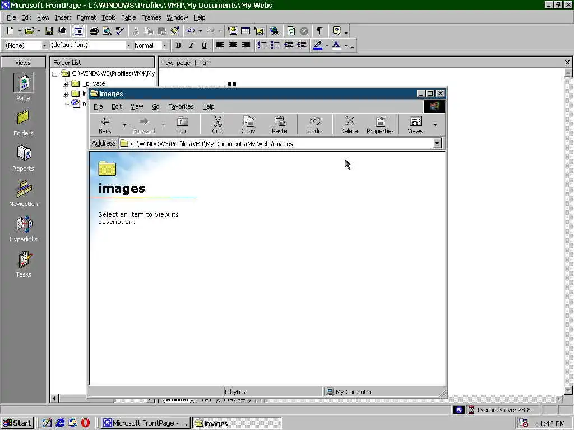Open the New page dropdown arrow
The height and width of the screenshot is (430, 574).
[x=20, y=31]
